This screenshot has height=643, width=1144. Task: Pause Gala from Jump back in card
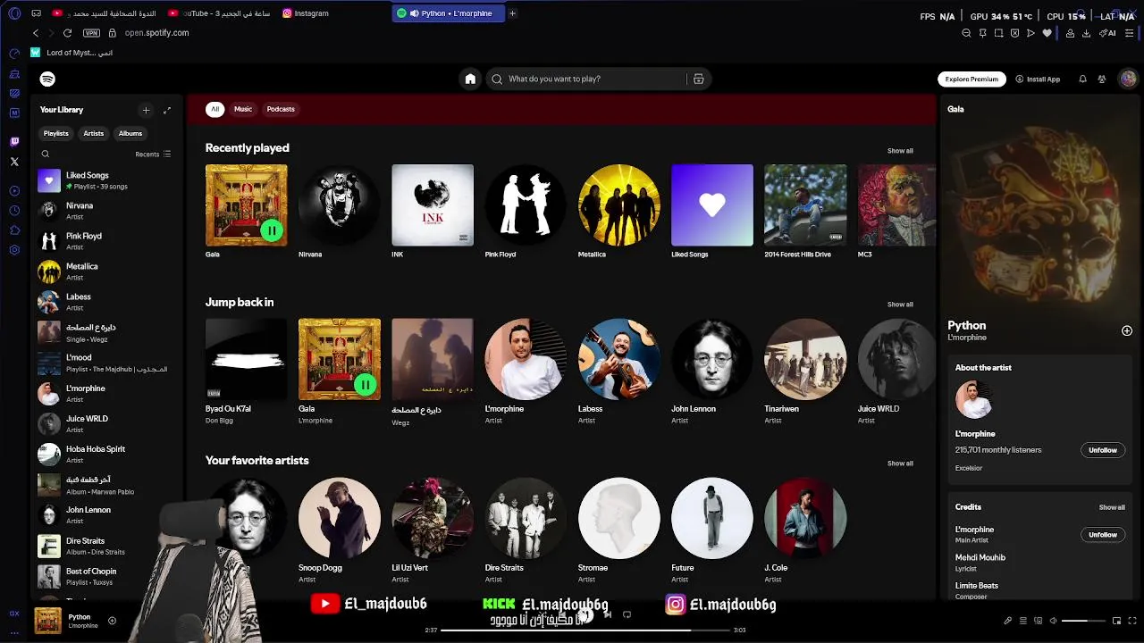(365, 385)
